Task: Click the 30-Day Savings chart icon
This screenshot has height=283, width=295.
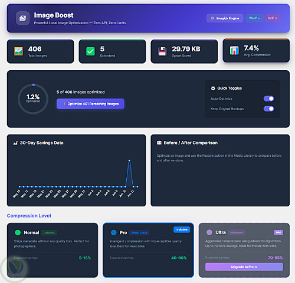Action: point(15,143)
